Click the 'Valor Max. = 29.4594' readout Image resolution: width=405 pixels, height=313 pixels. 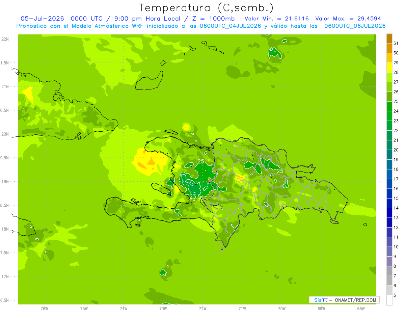click(x=348, y=19)
